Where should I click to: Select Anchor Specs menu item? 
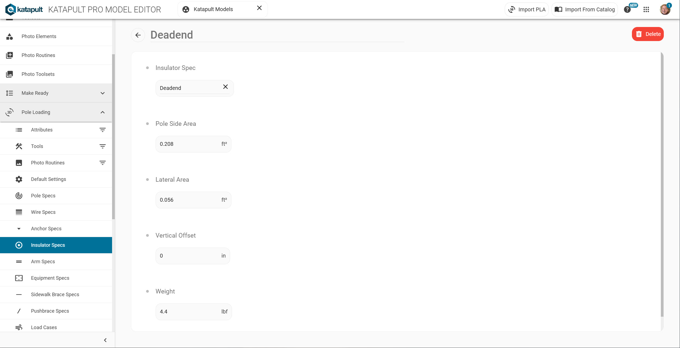[x=46, y=229]
